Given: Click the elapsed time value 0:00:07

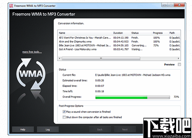Looking at the screenshot, I should (99, 86).
